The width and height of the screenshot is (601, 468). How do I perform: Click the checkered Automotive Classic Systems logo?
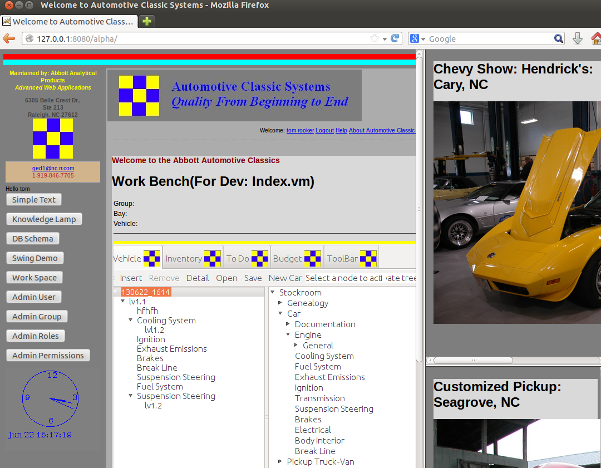click(139, 96)
